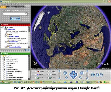111x92 pixels.
Task: Click the Layers panel vertical scrollbar
Action: [29, 67]
